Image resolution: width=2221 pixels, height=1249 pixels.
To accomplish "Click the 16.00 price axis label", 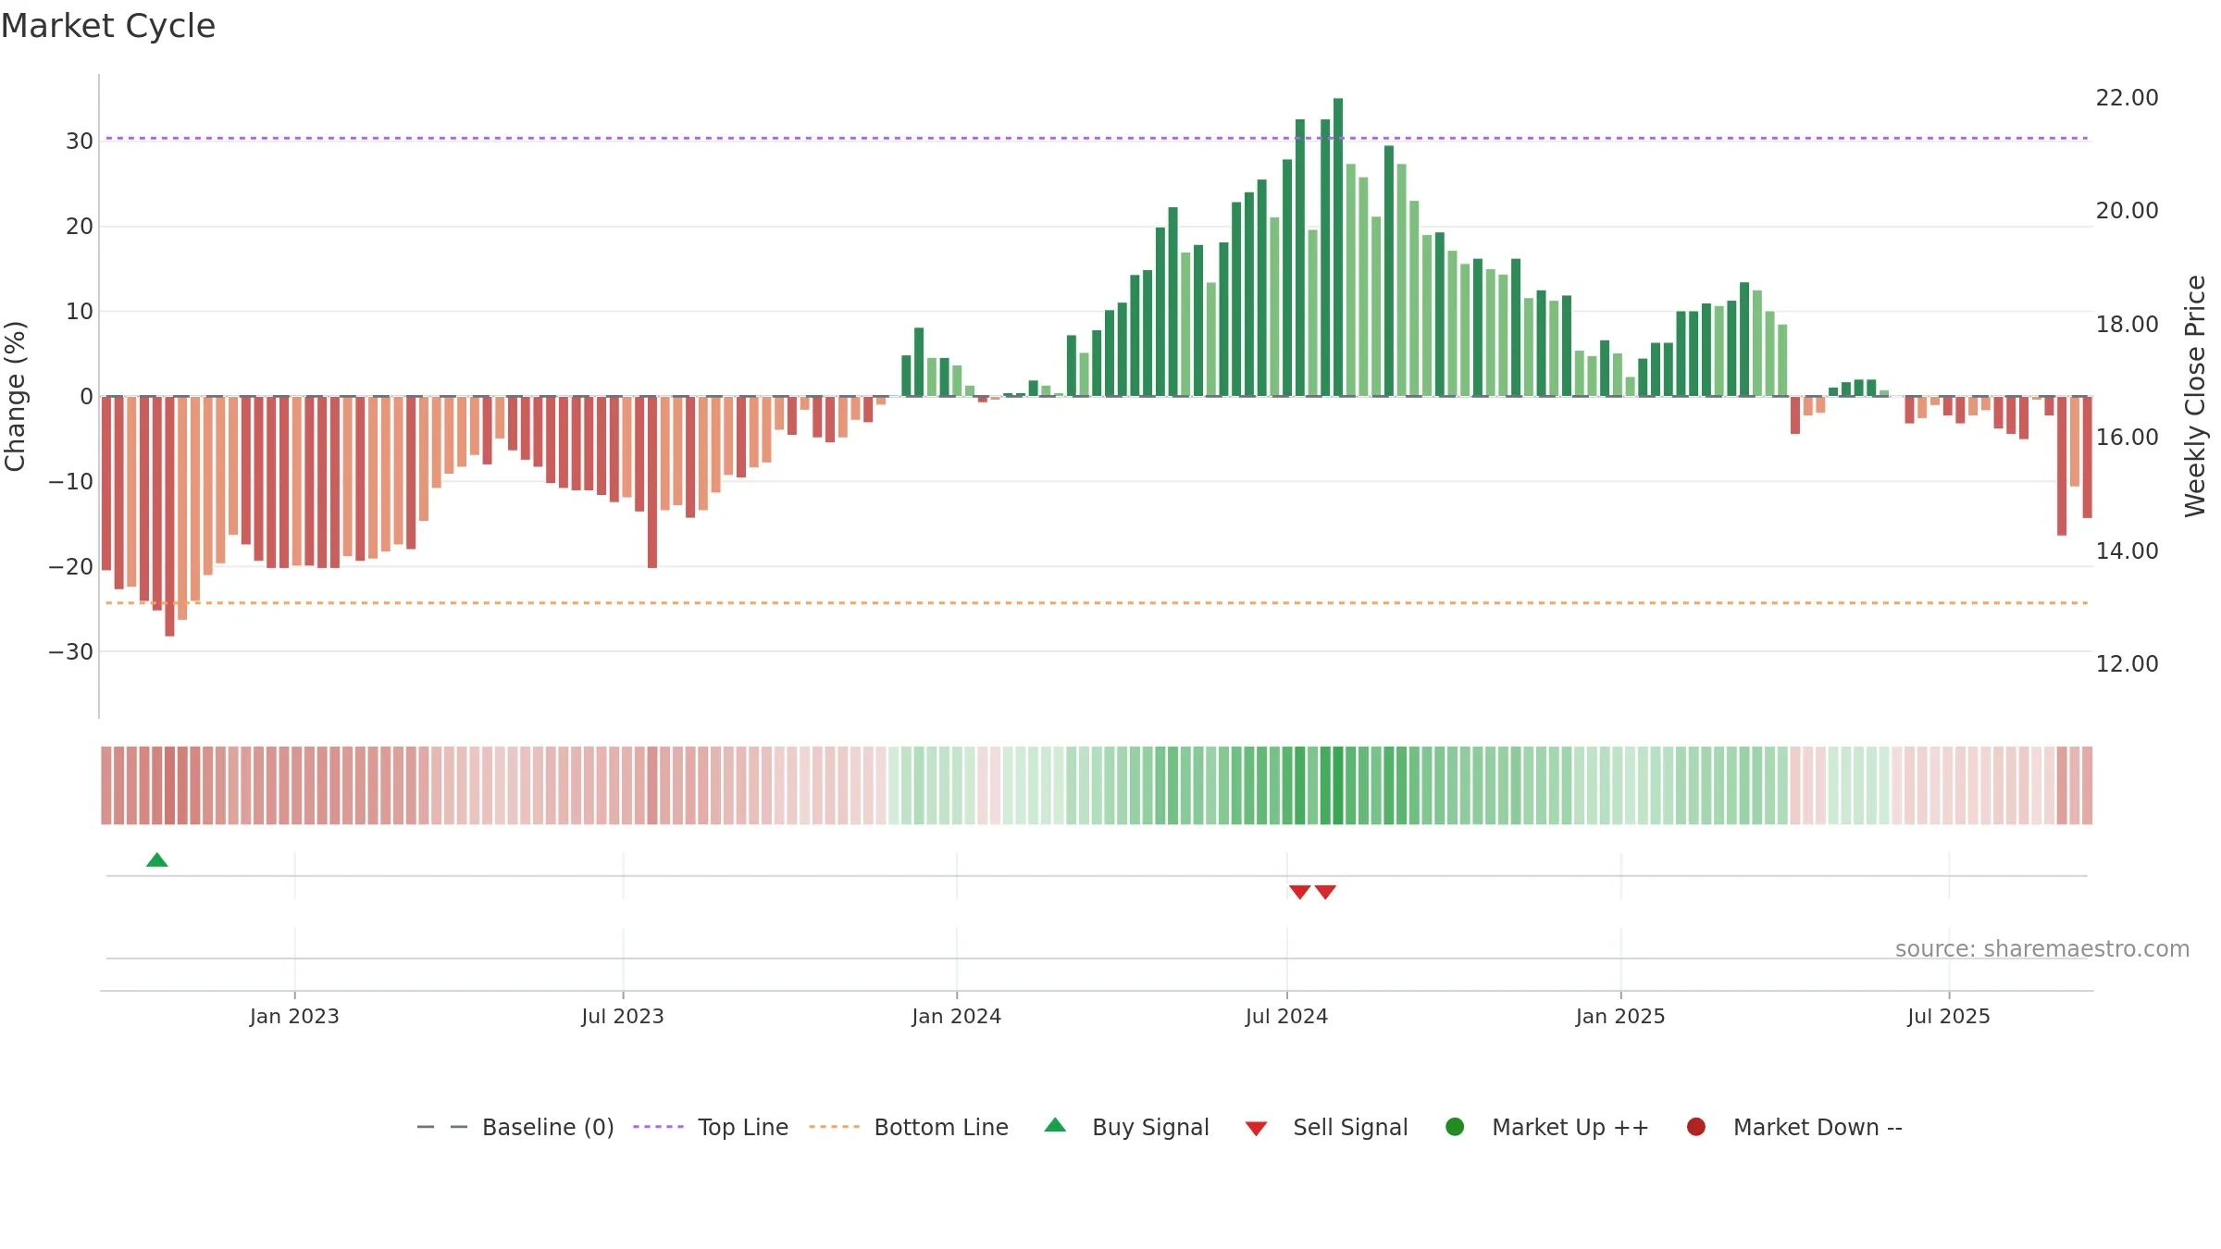I will [x=2127, y=438].
